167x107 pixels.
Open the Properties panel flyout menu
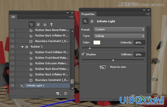click(148, 14)
